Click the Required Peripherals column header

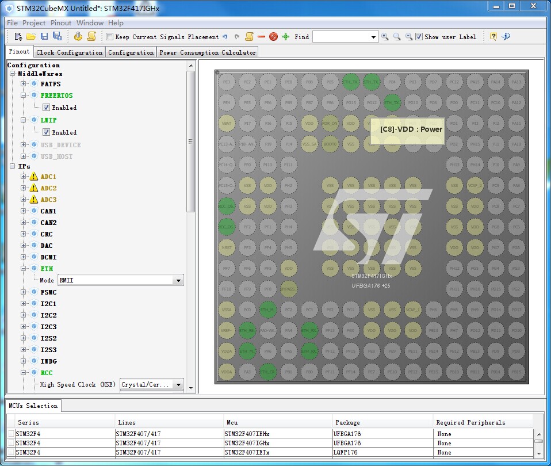click(483, 422)
